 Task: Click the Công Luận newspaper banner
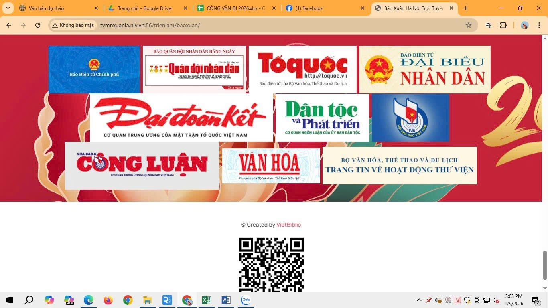click(x=142, y=165)
